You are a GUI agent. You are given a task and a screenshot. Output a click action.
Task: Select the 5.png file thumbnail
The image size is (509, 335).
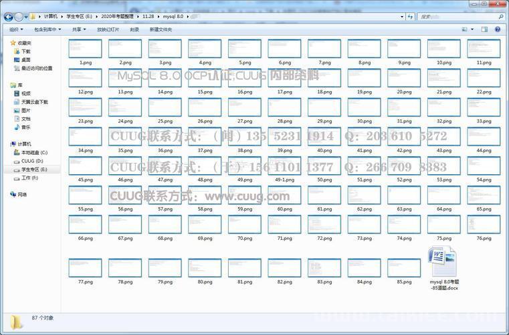click(245, 49)
